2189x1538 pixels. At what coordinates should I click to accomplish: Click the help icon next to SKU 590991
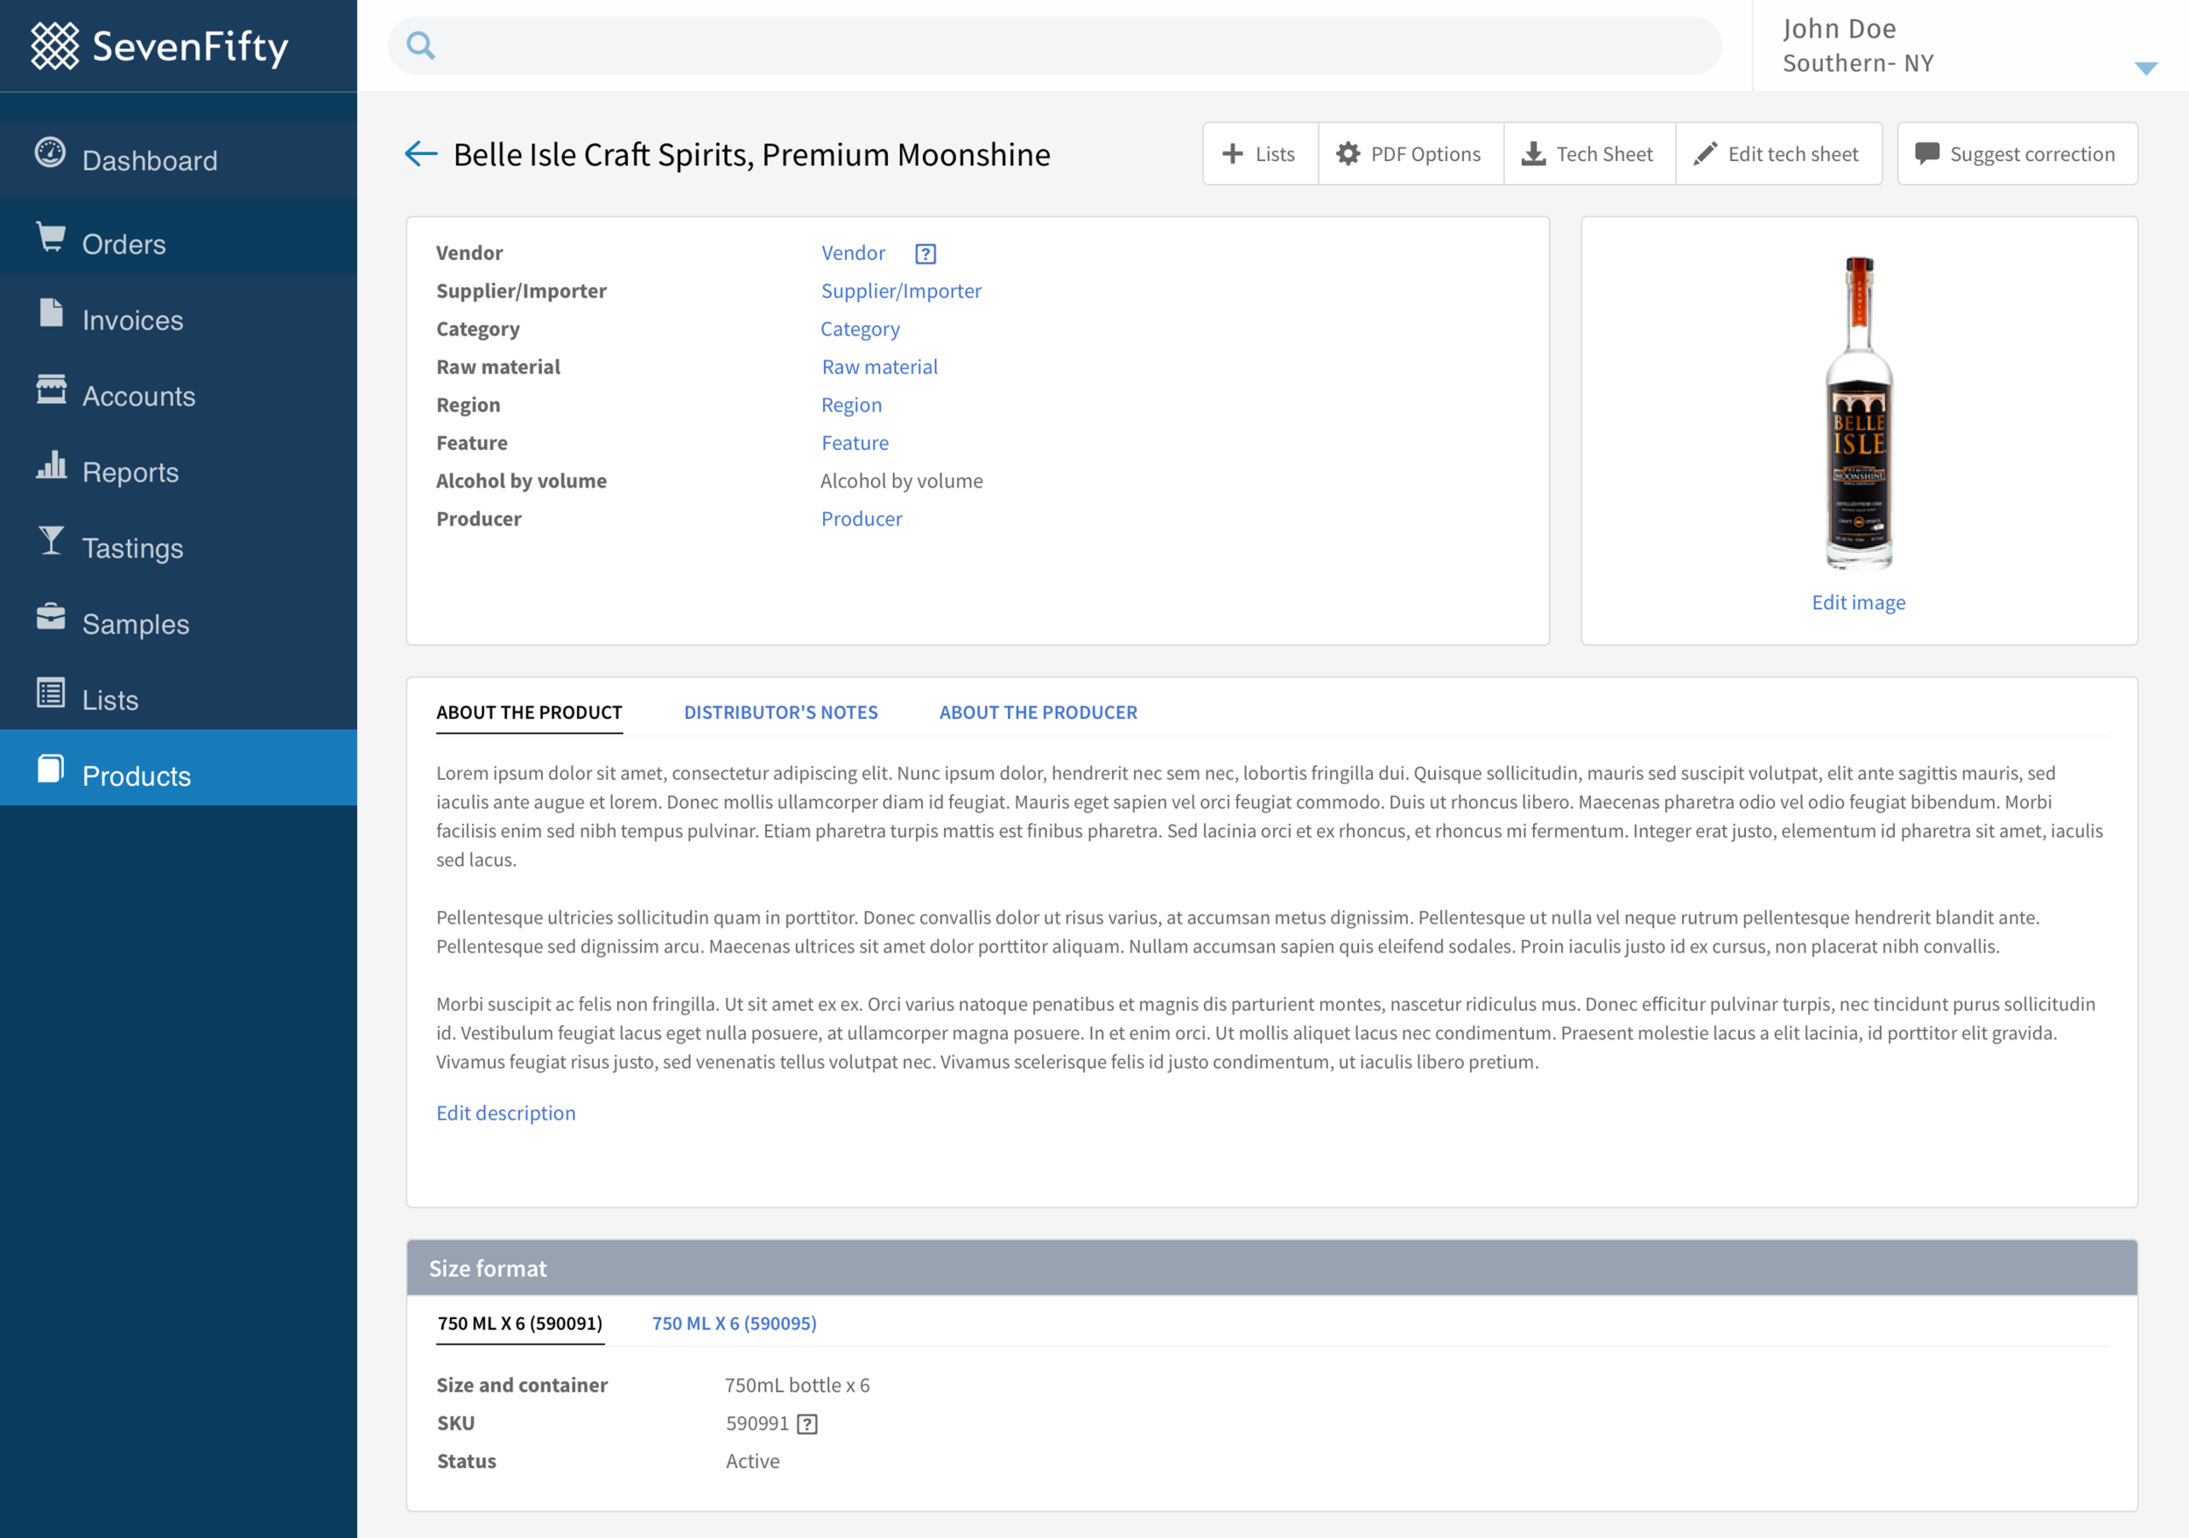pyautogui.click(x=807, y=1423)
